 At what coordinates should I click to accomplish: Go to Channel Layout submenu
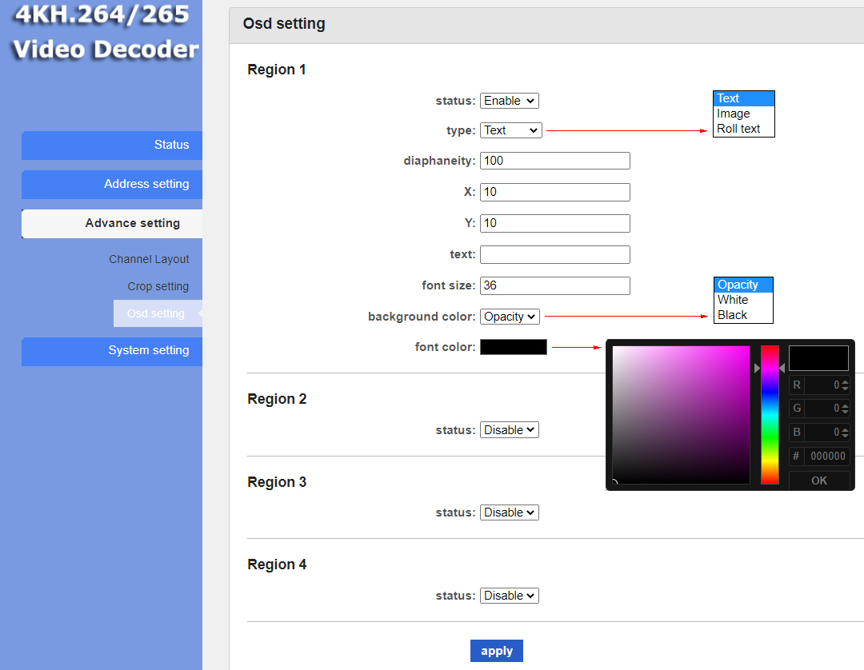[x=149, y=259]
